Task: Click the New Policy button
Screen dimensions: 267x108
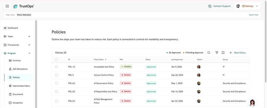Action: [237, 53]
